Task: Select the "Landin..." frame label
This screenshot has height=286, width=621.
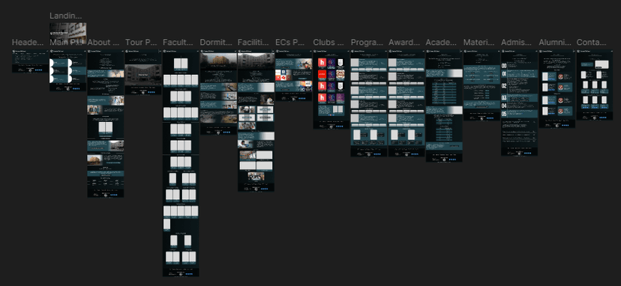Action: [x=66, y=16]
